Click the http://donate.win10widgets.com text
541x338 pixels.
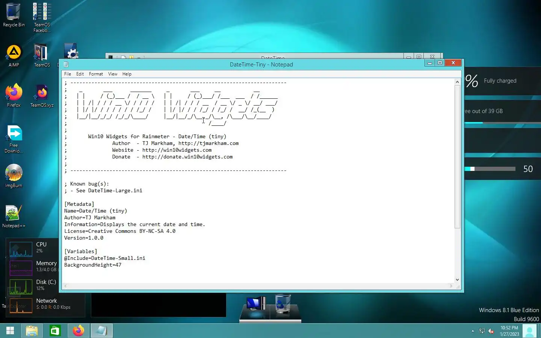coord(187,157)
